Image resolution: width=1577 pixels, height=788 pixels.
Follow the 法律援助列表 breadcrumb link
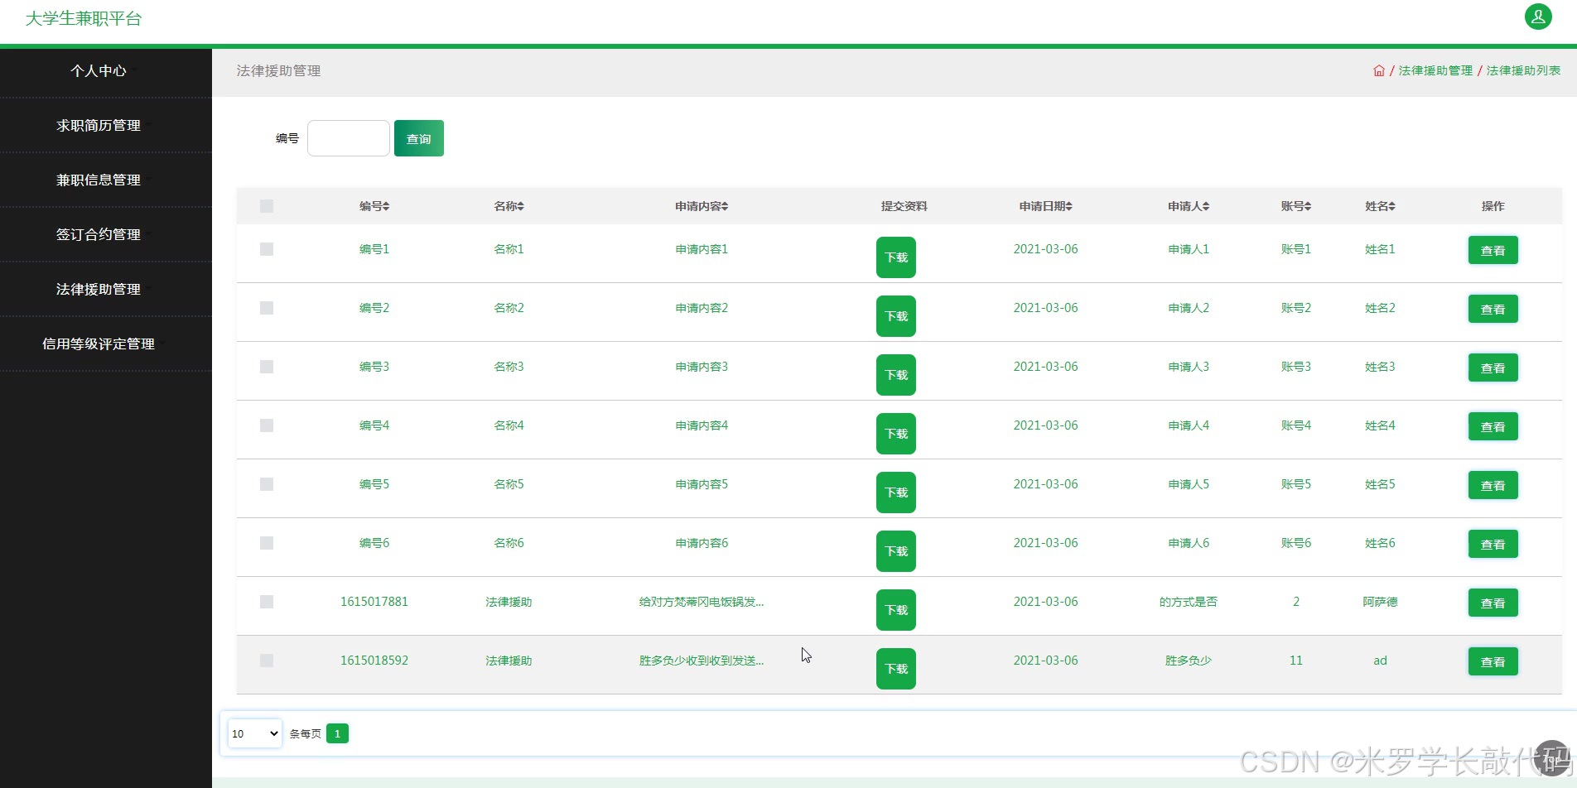[x=1523, y=71]
